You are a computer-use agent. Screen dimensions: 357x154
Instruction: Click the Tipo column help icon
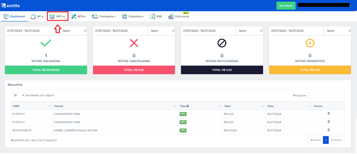(x=187, y=106)
